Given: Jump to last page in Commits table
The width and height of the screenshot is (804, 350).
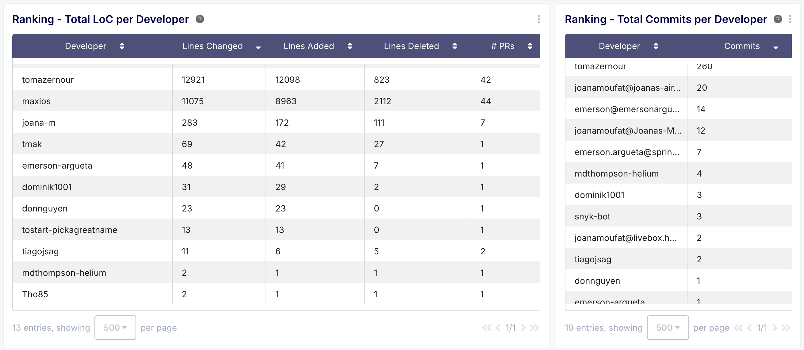Looking at the screenshot, I should click(x=786, y=328).
